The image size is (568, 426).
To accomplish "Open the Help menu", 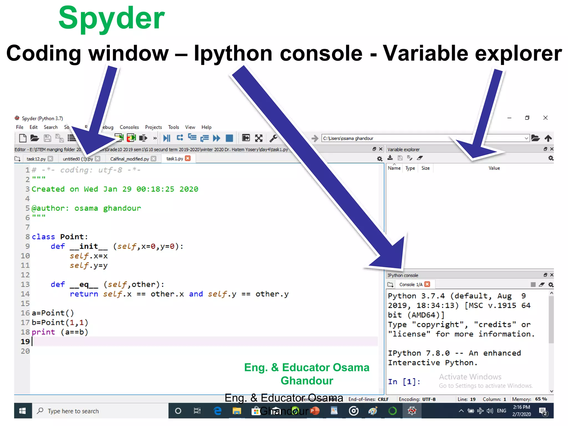I will (206, 127).
